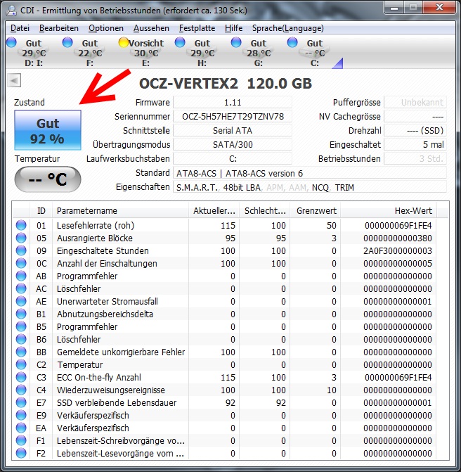The height and width of the screenshot is (472, 461).
Task: Click status orb of row ID B6
Action: 21,339
